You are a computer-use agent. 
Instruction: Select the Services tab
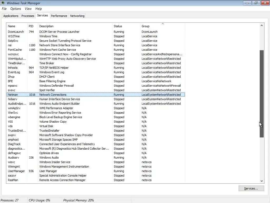(x=42, y=15)
